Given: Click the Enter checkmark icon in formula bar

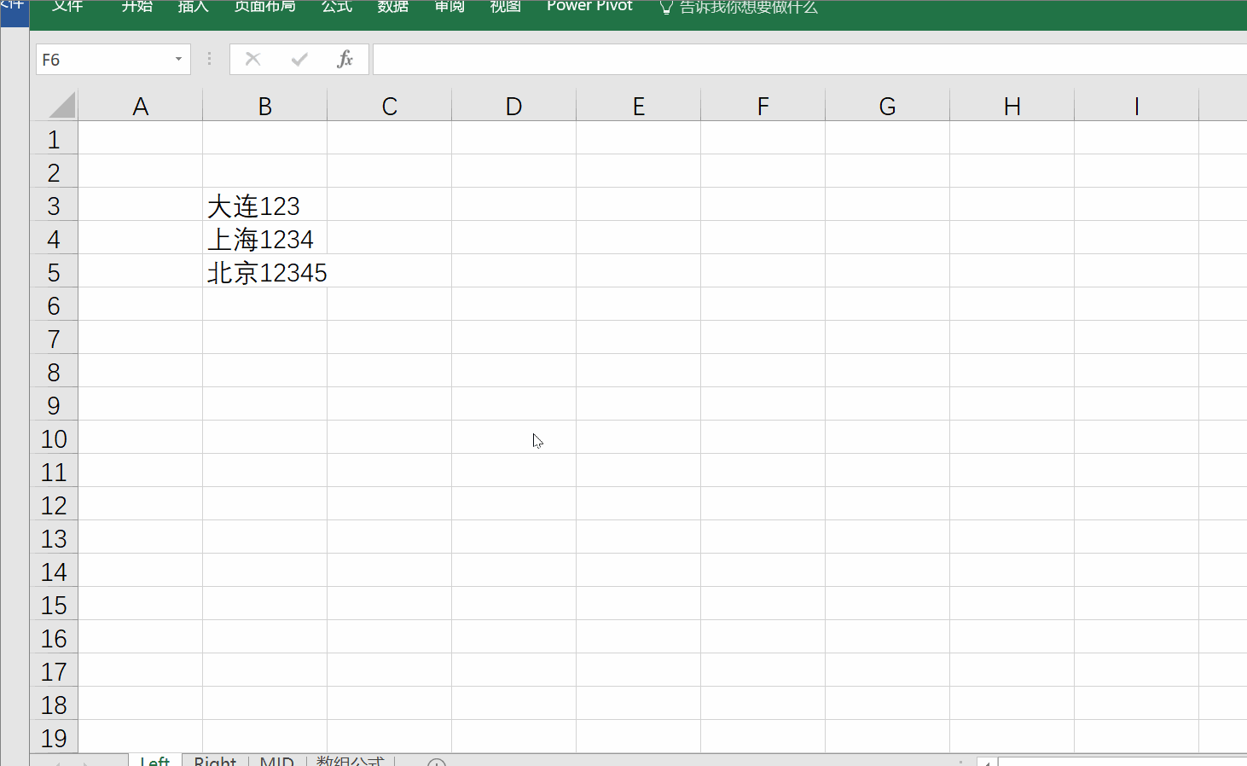Looking at the screenshot, I should pos(299,59).
